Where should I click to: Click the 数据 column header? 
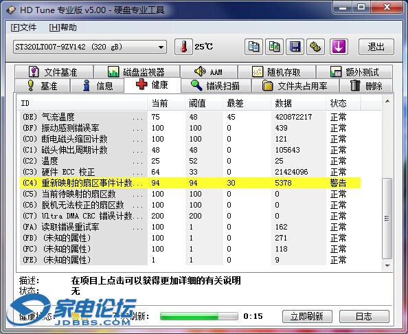tap(299, 103)
